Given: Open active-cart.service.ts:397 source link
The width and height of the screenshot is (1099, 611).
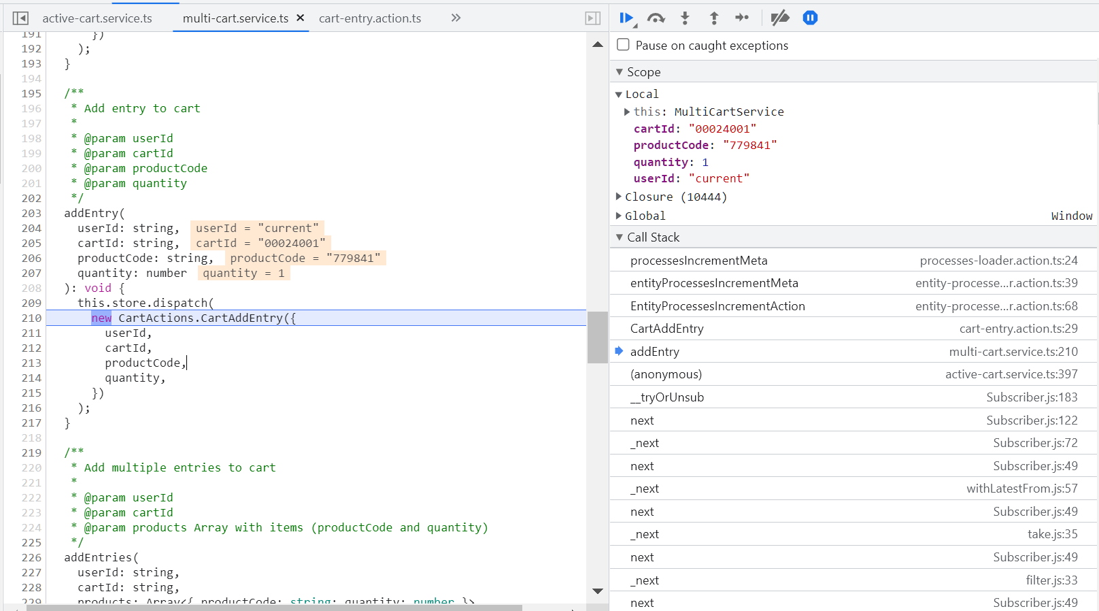Looking at the screenshot, I should click(1011, 374).
